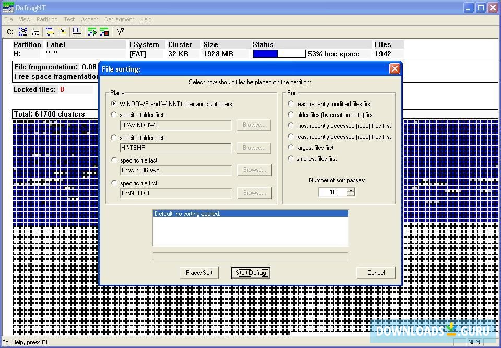Click Browse next to H:\TEMP
The image size is (501, 348).
(x=254, y=148)
